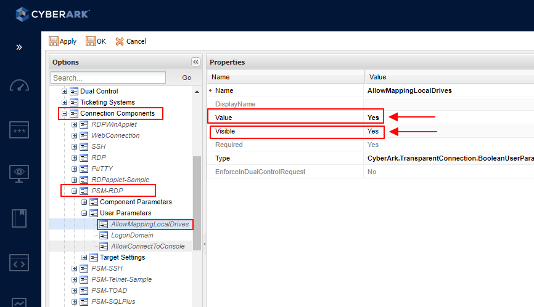Open the monitoring eye sidebar icon

point(19,173)
